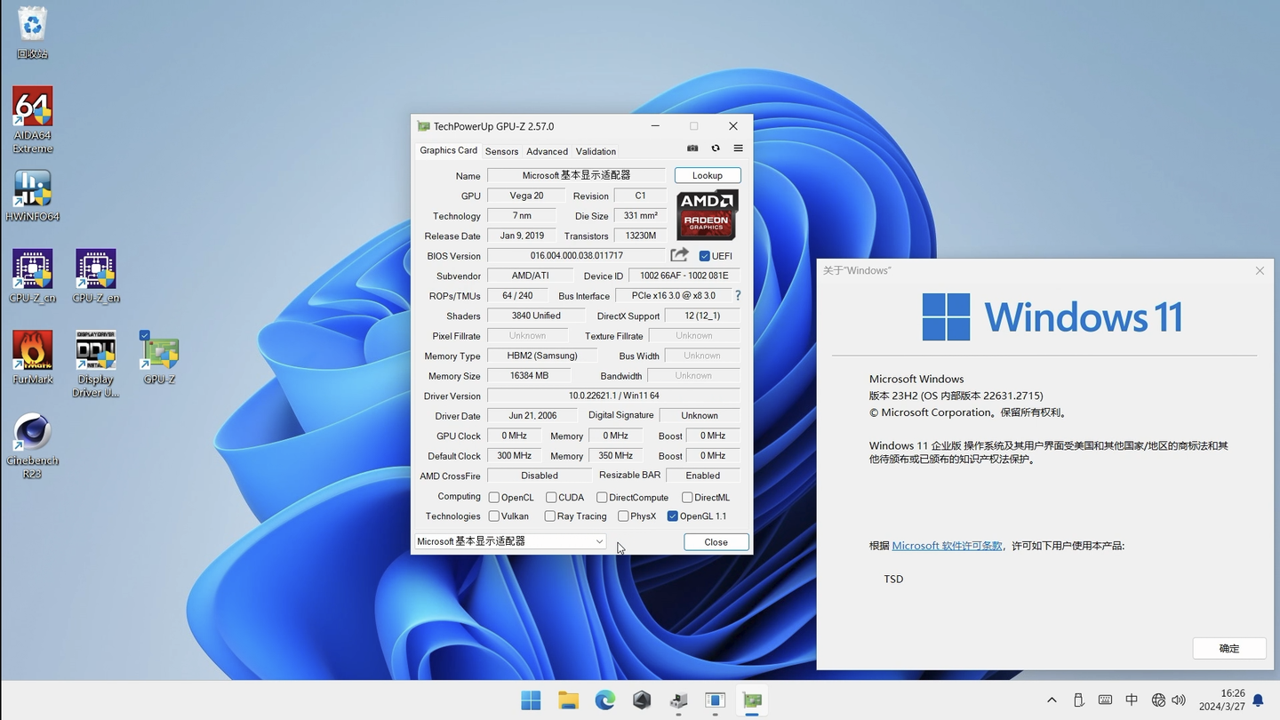Screen dimensions: 1280x720
Task: Select the CPU-Z_en desktop shortcut
Action: coord(96,276)
